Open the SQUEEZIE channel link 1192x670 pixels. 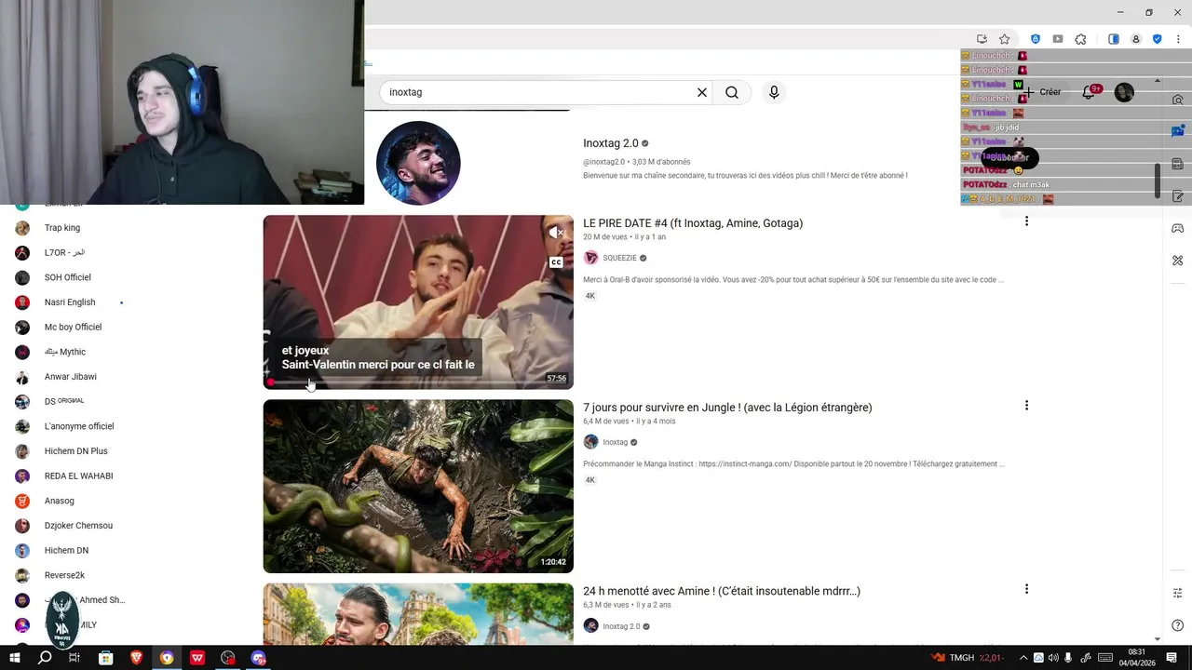pos(619,258)
